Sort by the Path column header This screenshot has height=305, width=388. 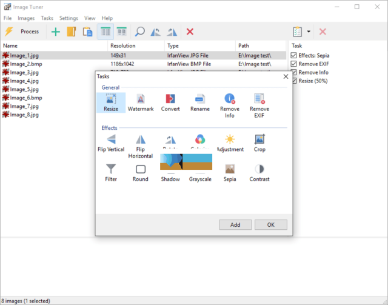pyautogui.click(x=261, y=46)
